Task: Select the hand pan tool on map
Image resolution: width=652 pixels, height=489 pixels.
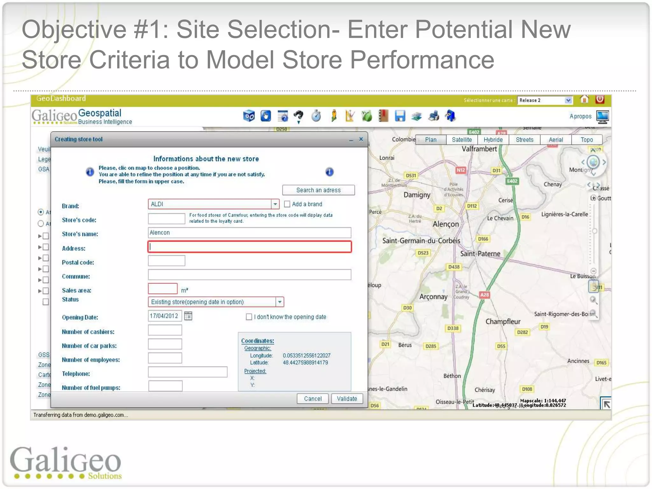Action: (594, 287)
